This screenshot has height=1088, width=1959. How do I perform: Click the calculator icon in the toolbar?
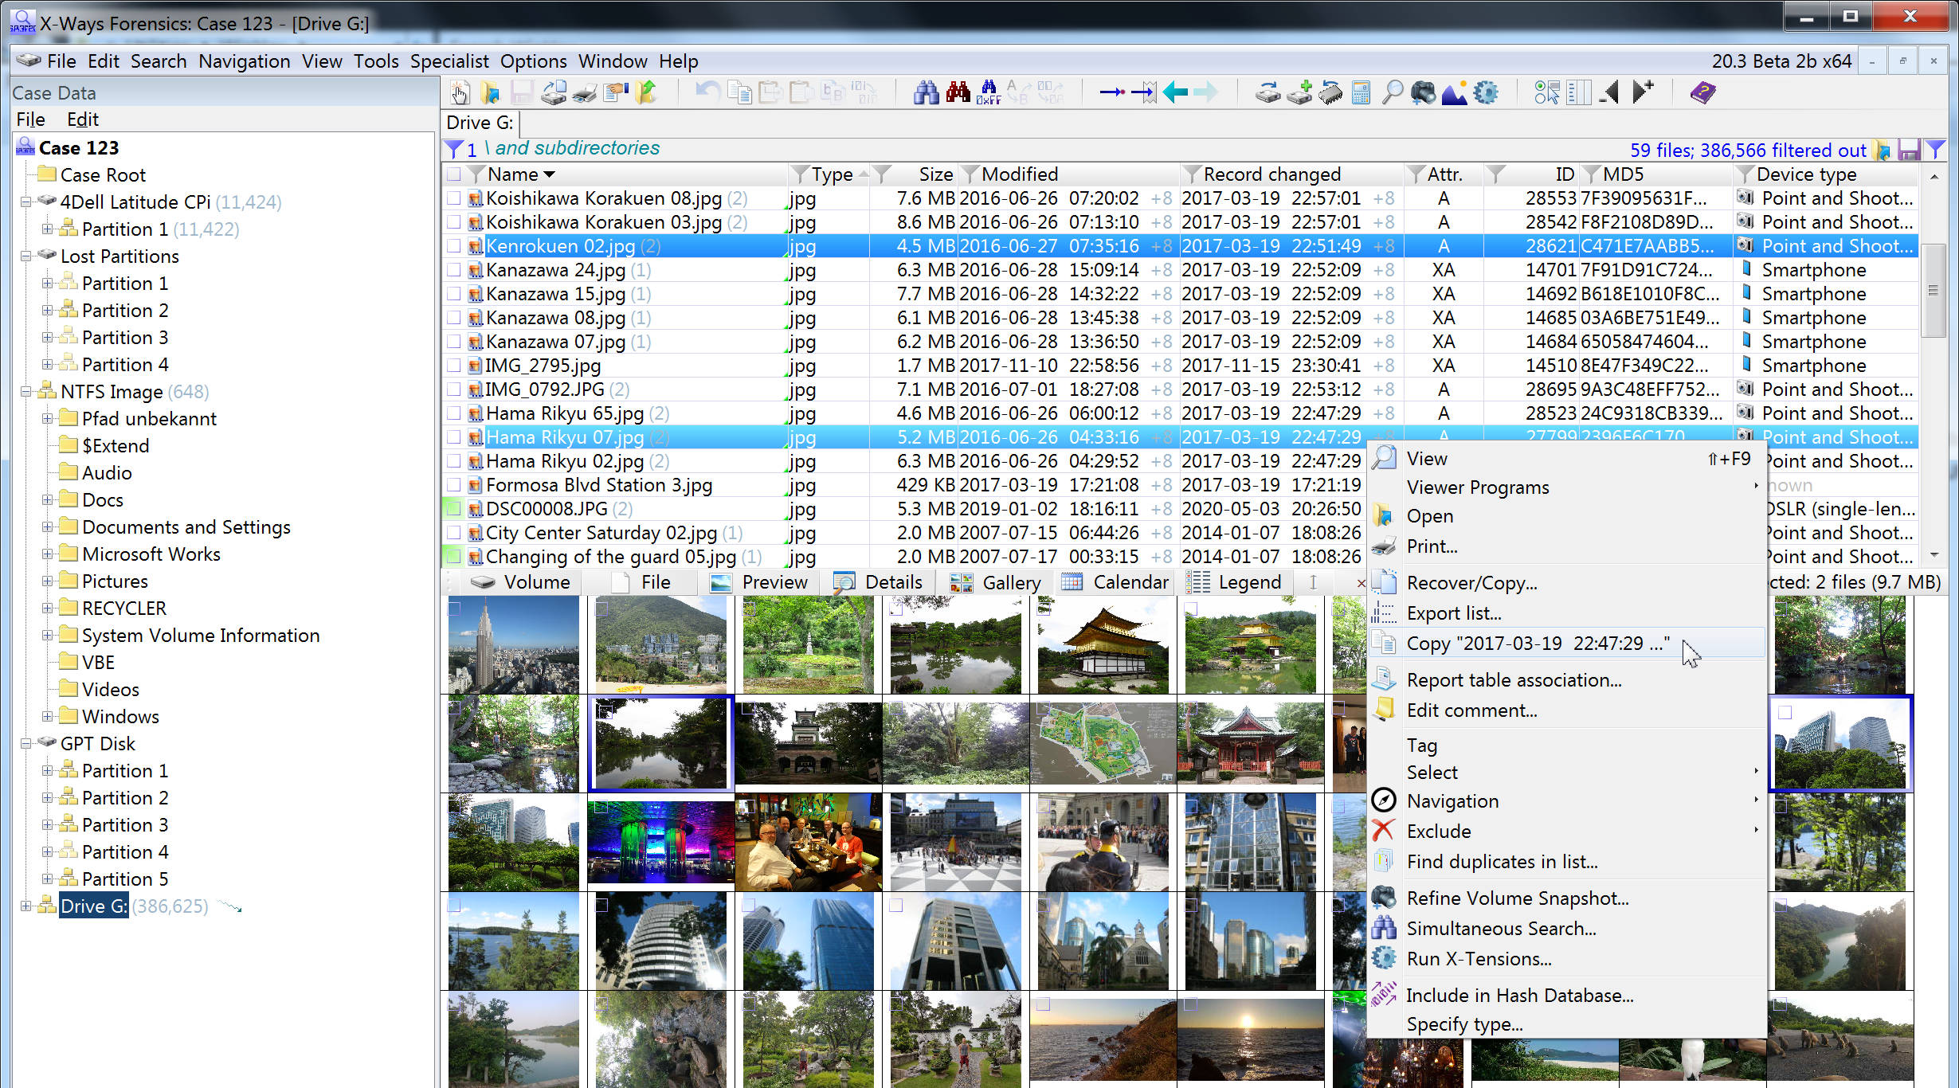click(1361, 92)
